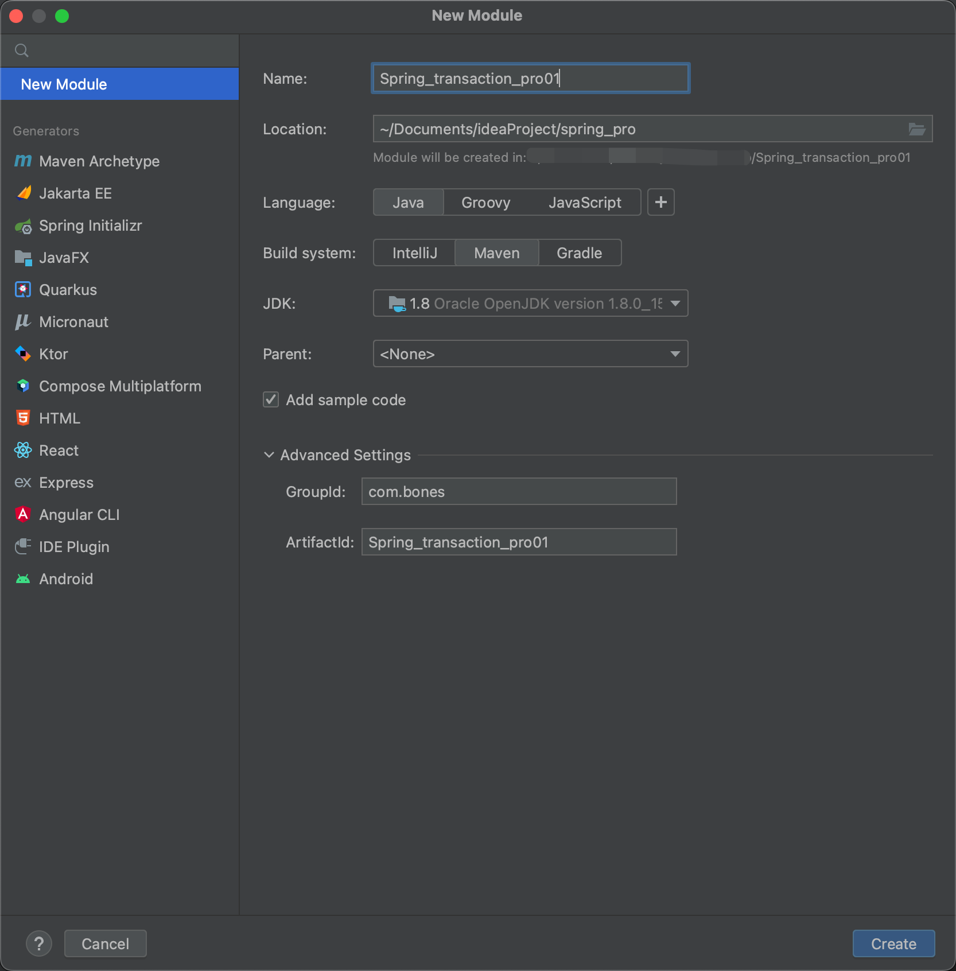Viewport: 956px width, 971px height.
Task: Select Compose Multiplatform generator
Action: tap(120, 386)
